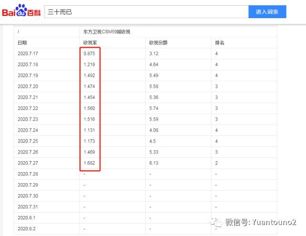Viewport: 306px width, 236px height.
Task: Click the Baidu Baike logo
Action: tap(21, 10)
